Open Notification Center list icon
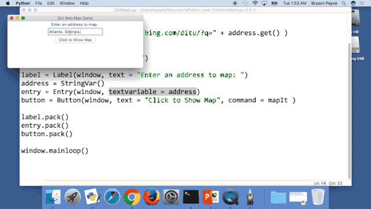Screen dimensions: 371x209 click(x=362, y=3)
